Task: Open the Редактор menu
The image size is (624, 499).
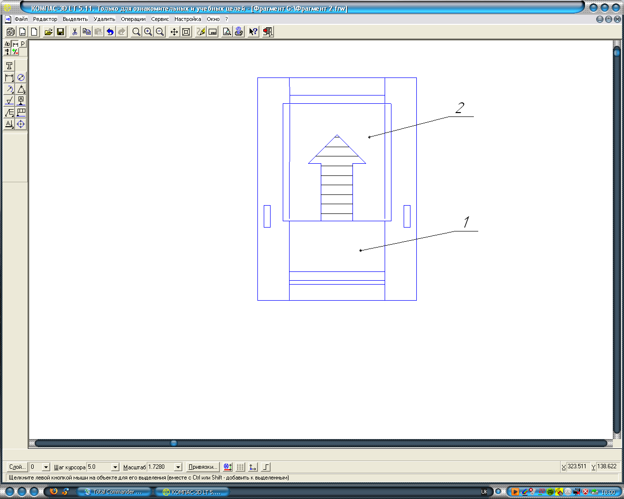Action: point(45,19)
